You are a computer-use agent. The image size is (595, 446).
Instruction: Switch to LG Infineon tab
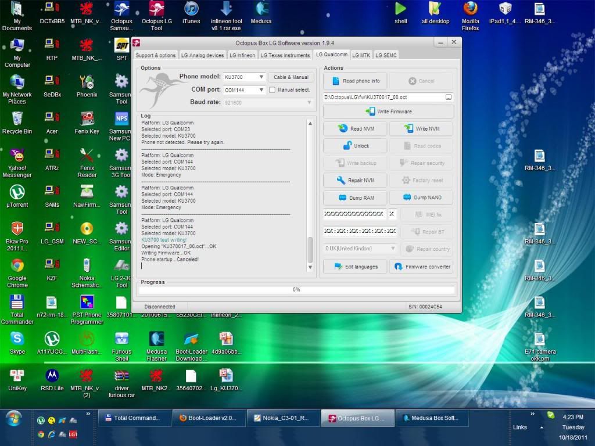(x=242, y=55)
